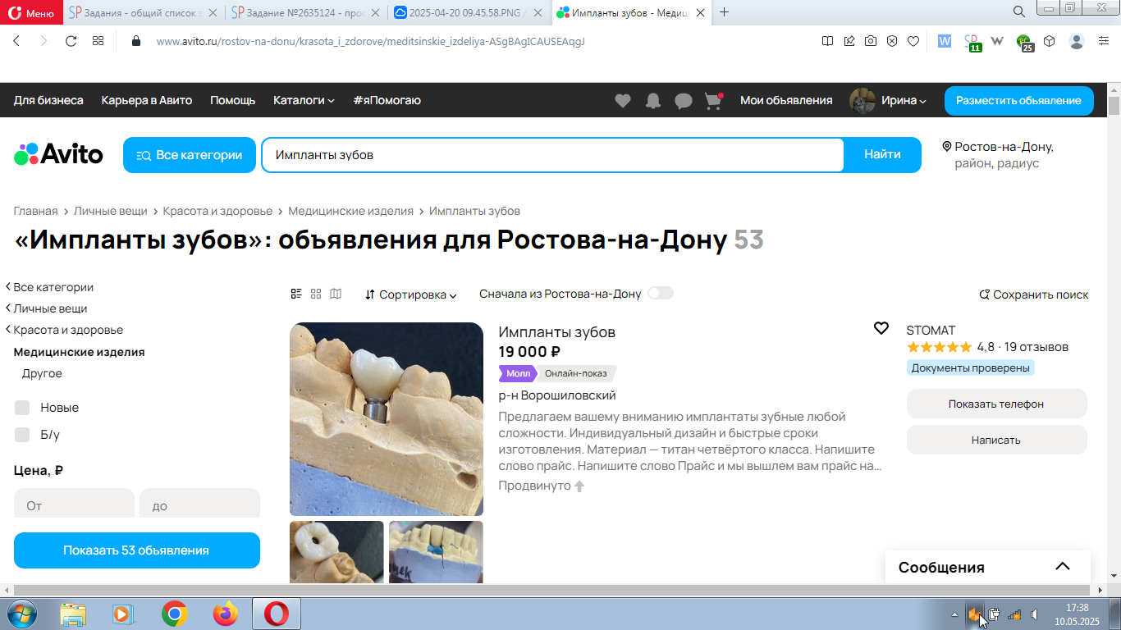Switch to tab Задание №2635124
Screen dimensions: 1121x630
pos(304,12)
